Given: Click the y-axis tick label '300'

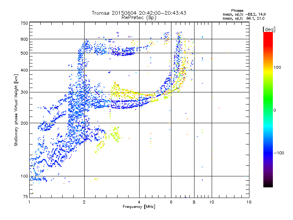Looking at the screenshot, I should pyautogui.click(x=25, y=92).
